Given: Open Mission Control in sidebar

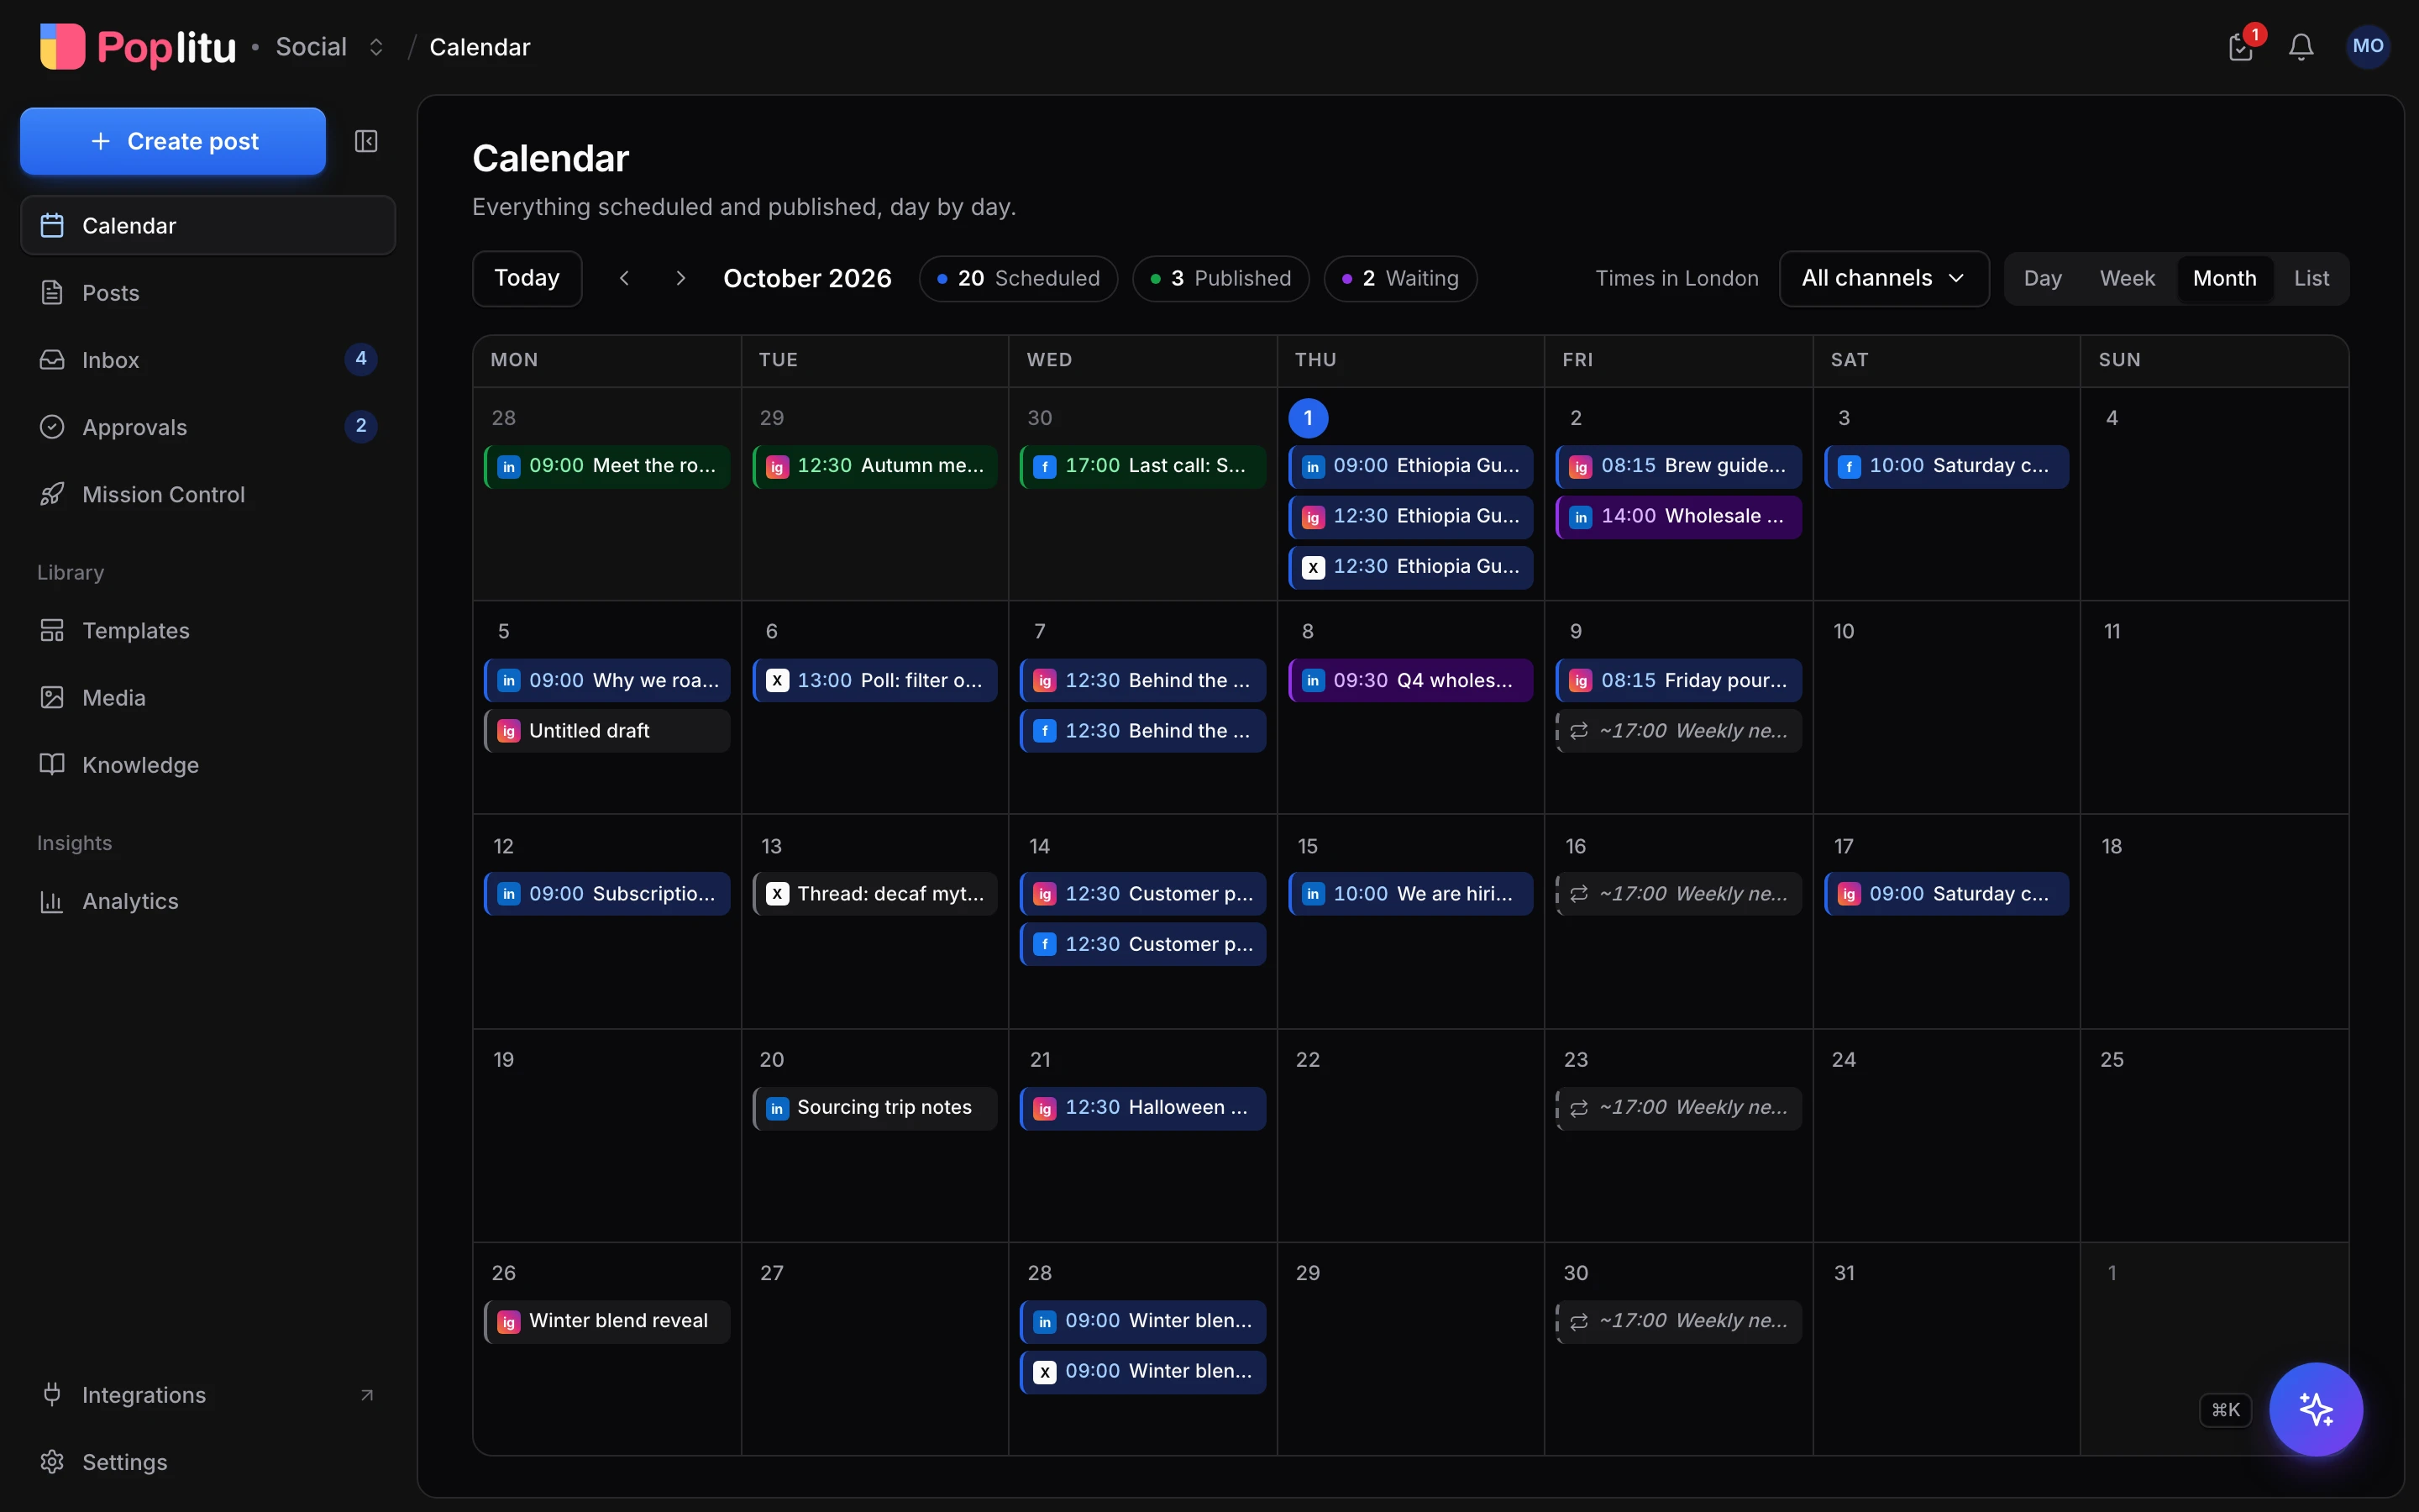Looking at the screenshot, I should [x=208, y=494].
